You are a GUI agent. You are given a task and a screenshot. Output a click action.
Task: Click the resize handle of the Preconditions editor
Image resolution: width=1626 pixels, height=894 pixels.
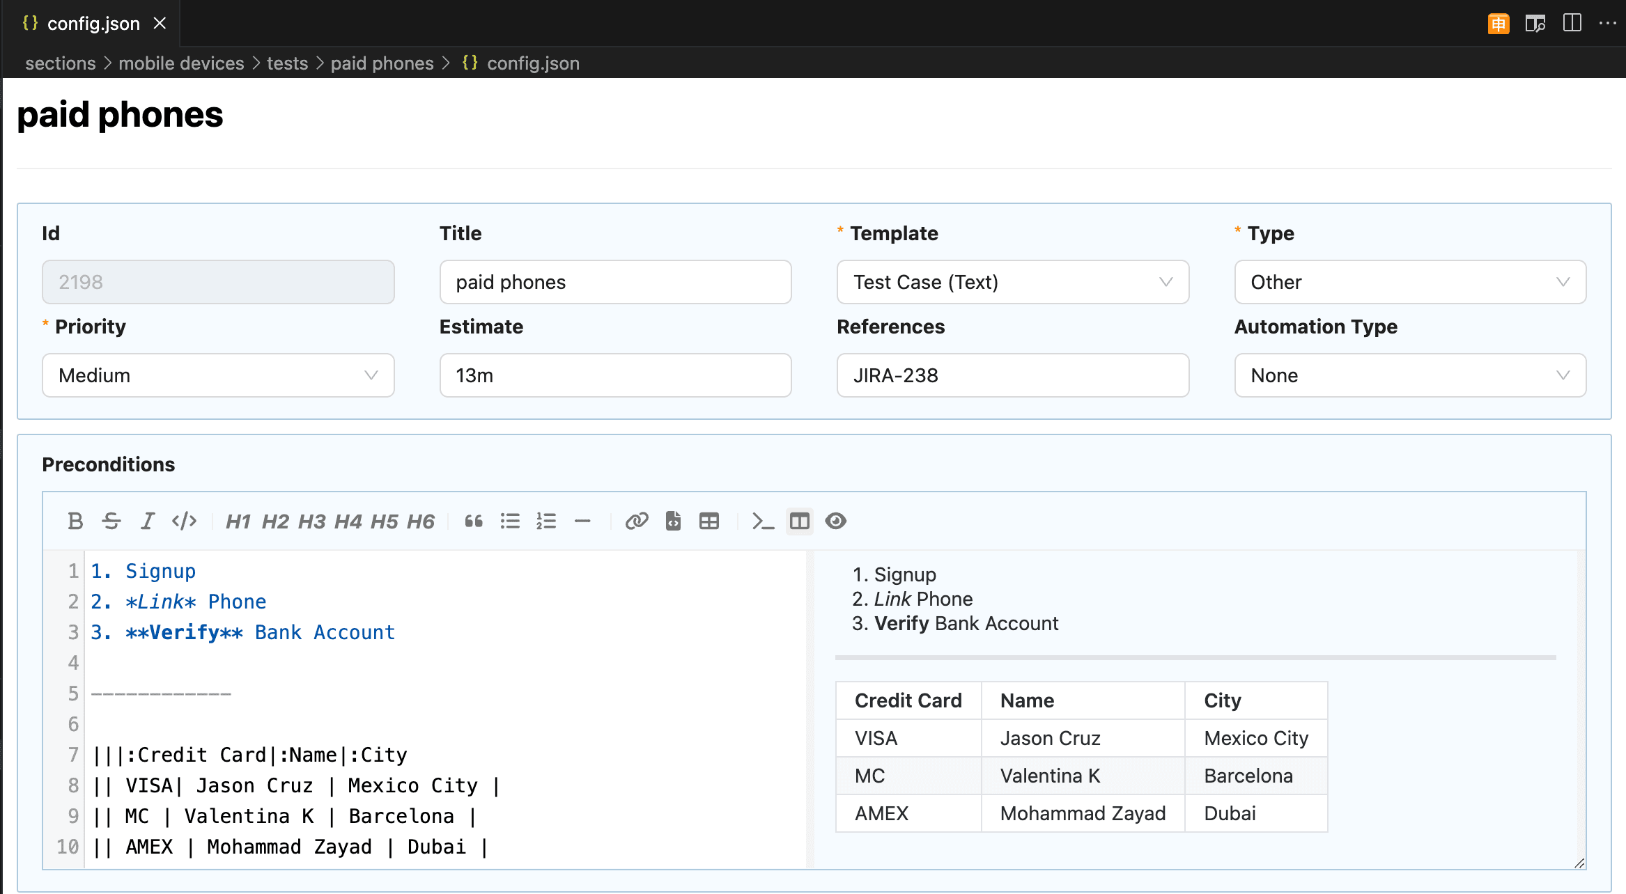tap(1579, 863)
